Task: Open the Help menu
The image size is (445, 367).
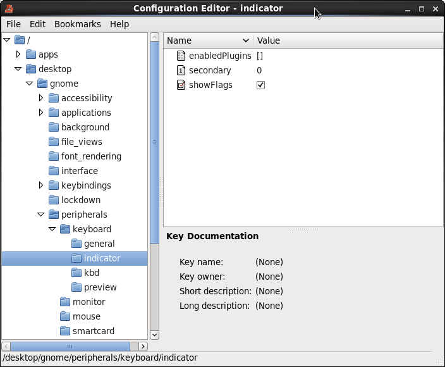Action: point(119,24)
